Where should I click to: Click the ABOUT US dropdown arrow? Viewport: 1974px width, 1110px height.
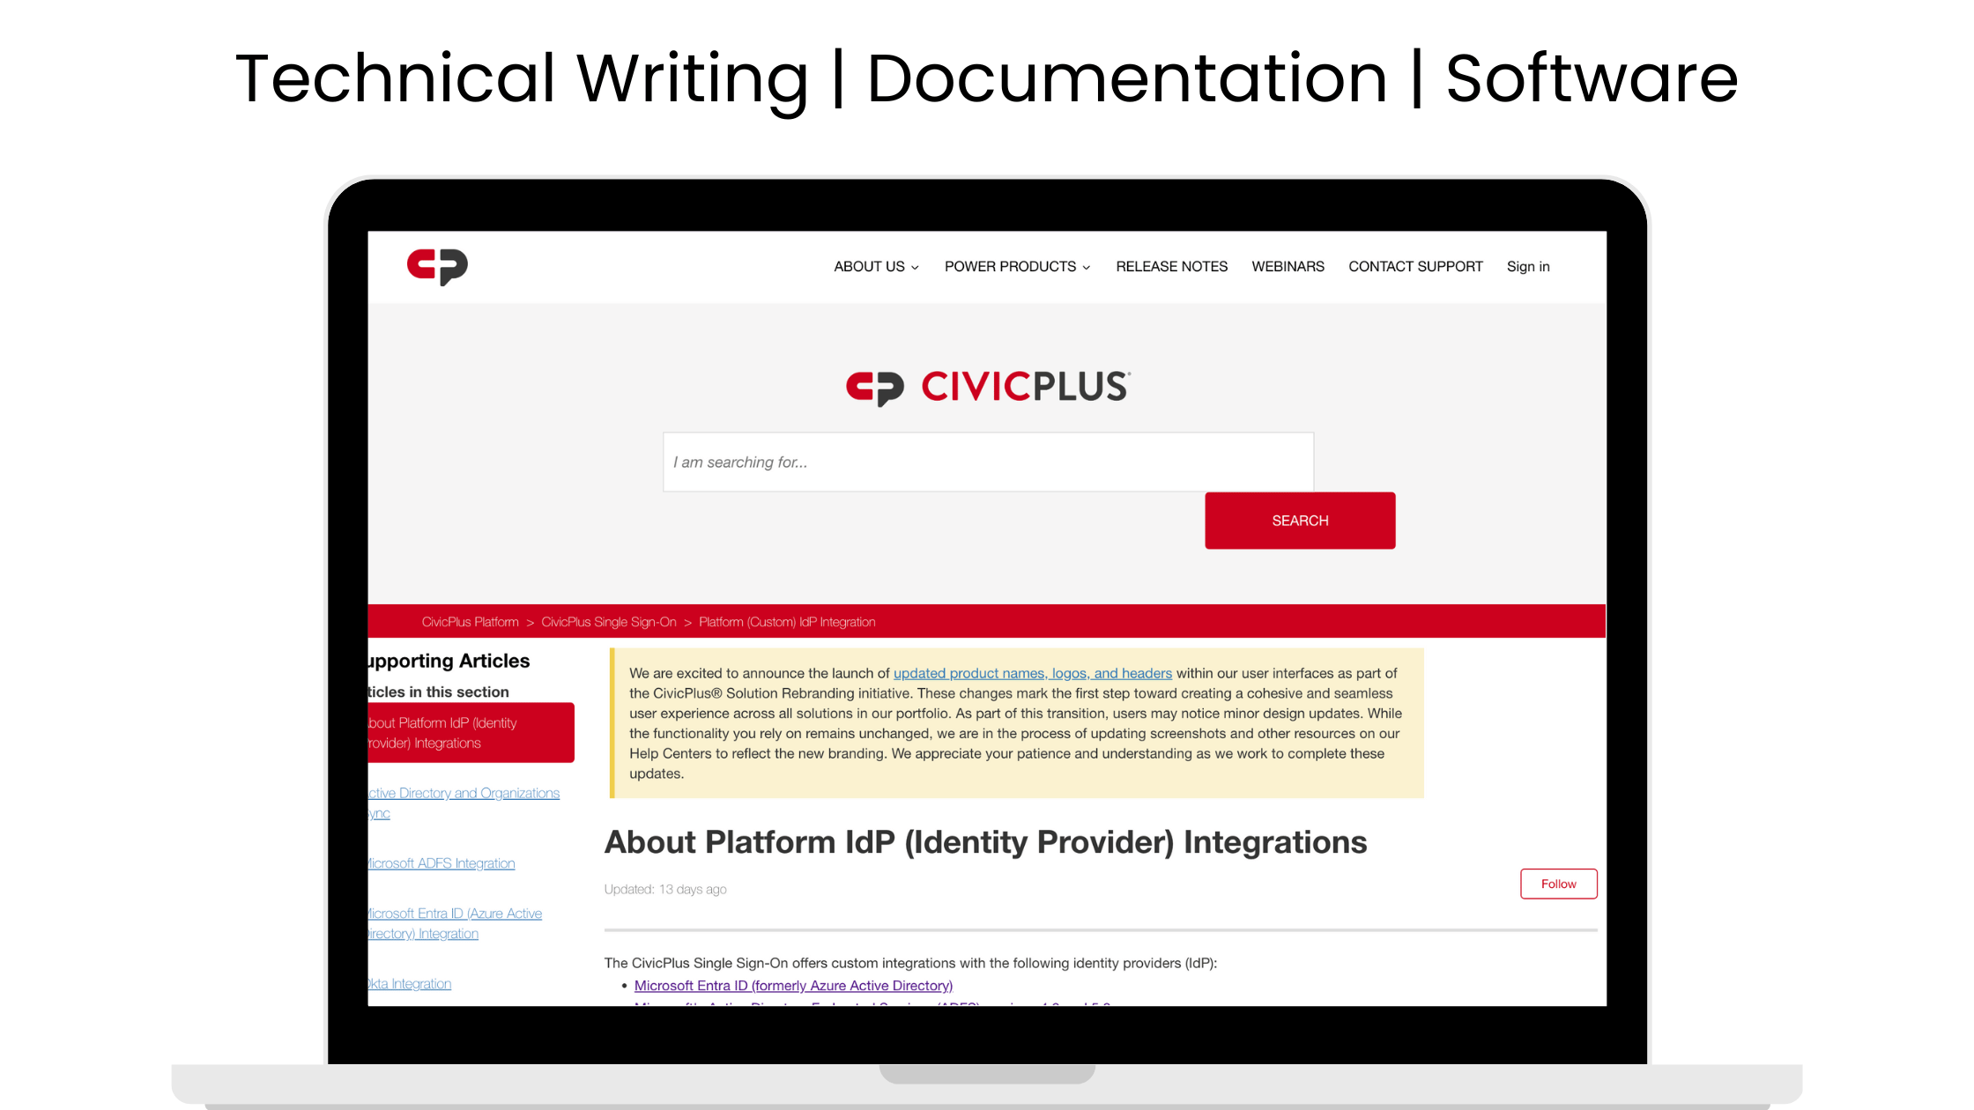pyautogui.click(x=918, y=267)
